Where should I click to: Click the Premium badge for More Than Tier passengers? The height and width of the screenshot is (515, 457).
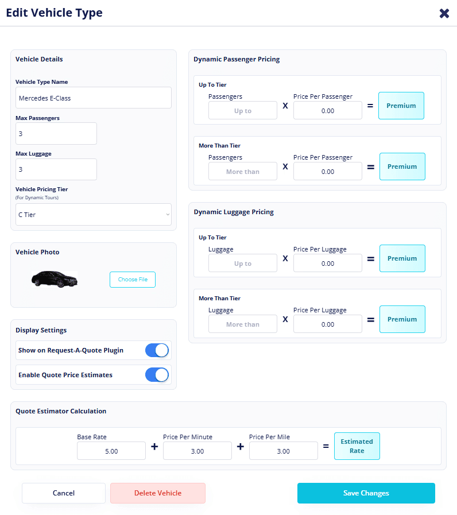pyautogui.click(x=401, y=166)
